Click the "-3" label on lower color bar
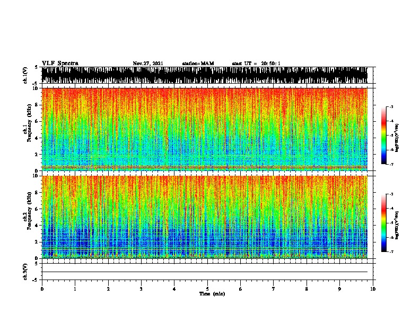 [x=391, y=194]
